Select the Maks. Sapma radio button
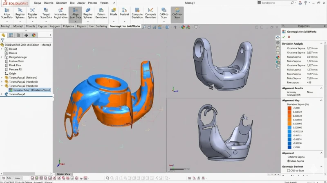The image size is (327, 183). pos(289,161)
